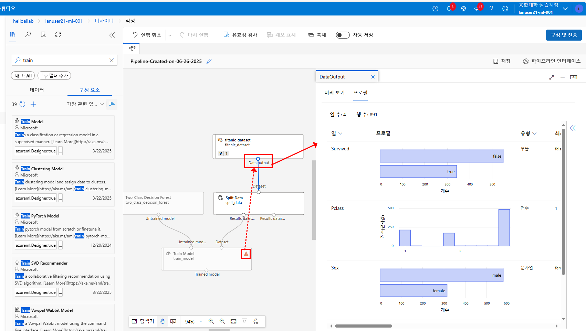586x331 pixels.
Task: Select the pointer selection tool
Action: click(x=173, y=321)
